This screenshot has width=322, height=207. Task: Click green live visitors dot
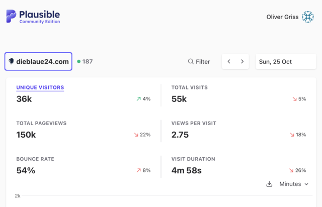[78, 61]
